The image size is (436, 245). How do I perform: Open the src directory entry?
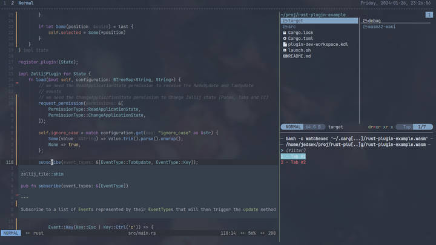[319, 27]
